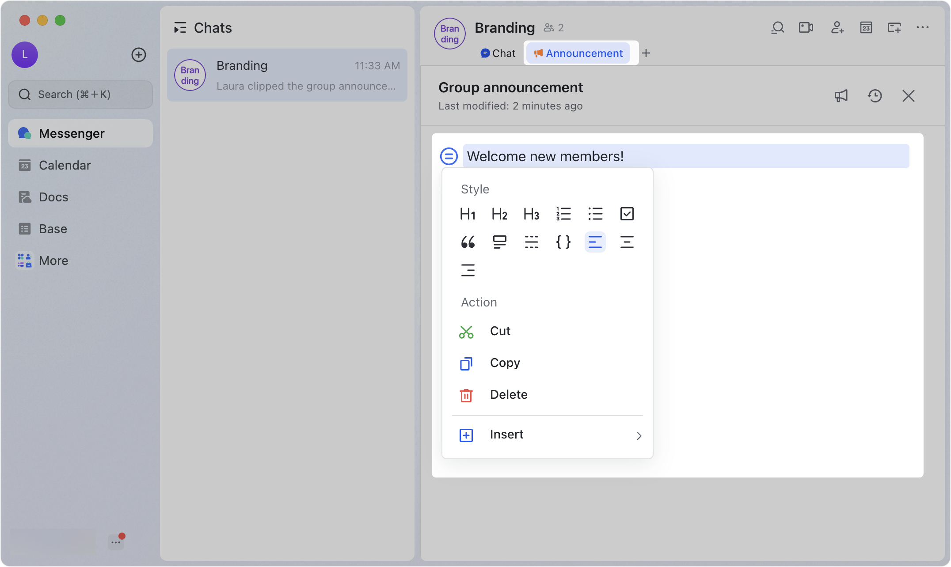Image resolution: width=951 pixels, height=567 pixels.
Task: Open more options with ellipsis menu
Action: pyautogui.click(x=922, y=27)
